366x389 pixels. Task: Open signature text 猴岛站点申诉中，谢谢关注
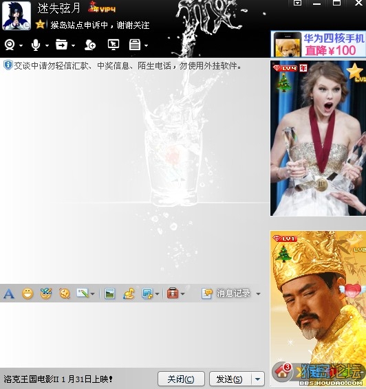[x=100, y=25]
